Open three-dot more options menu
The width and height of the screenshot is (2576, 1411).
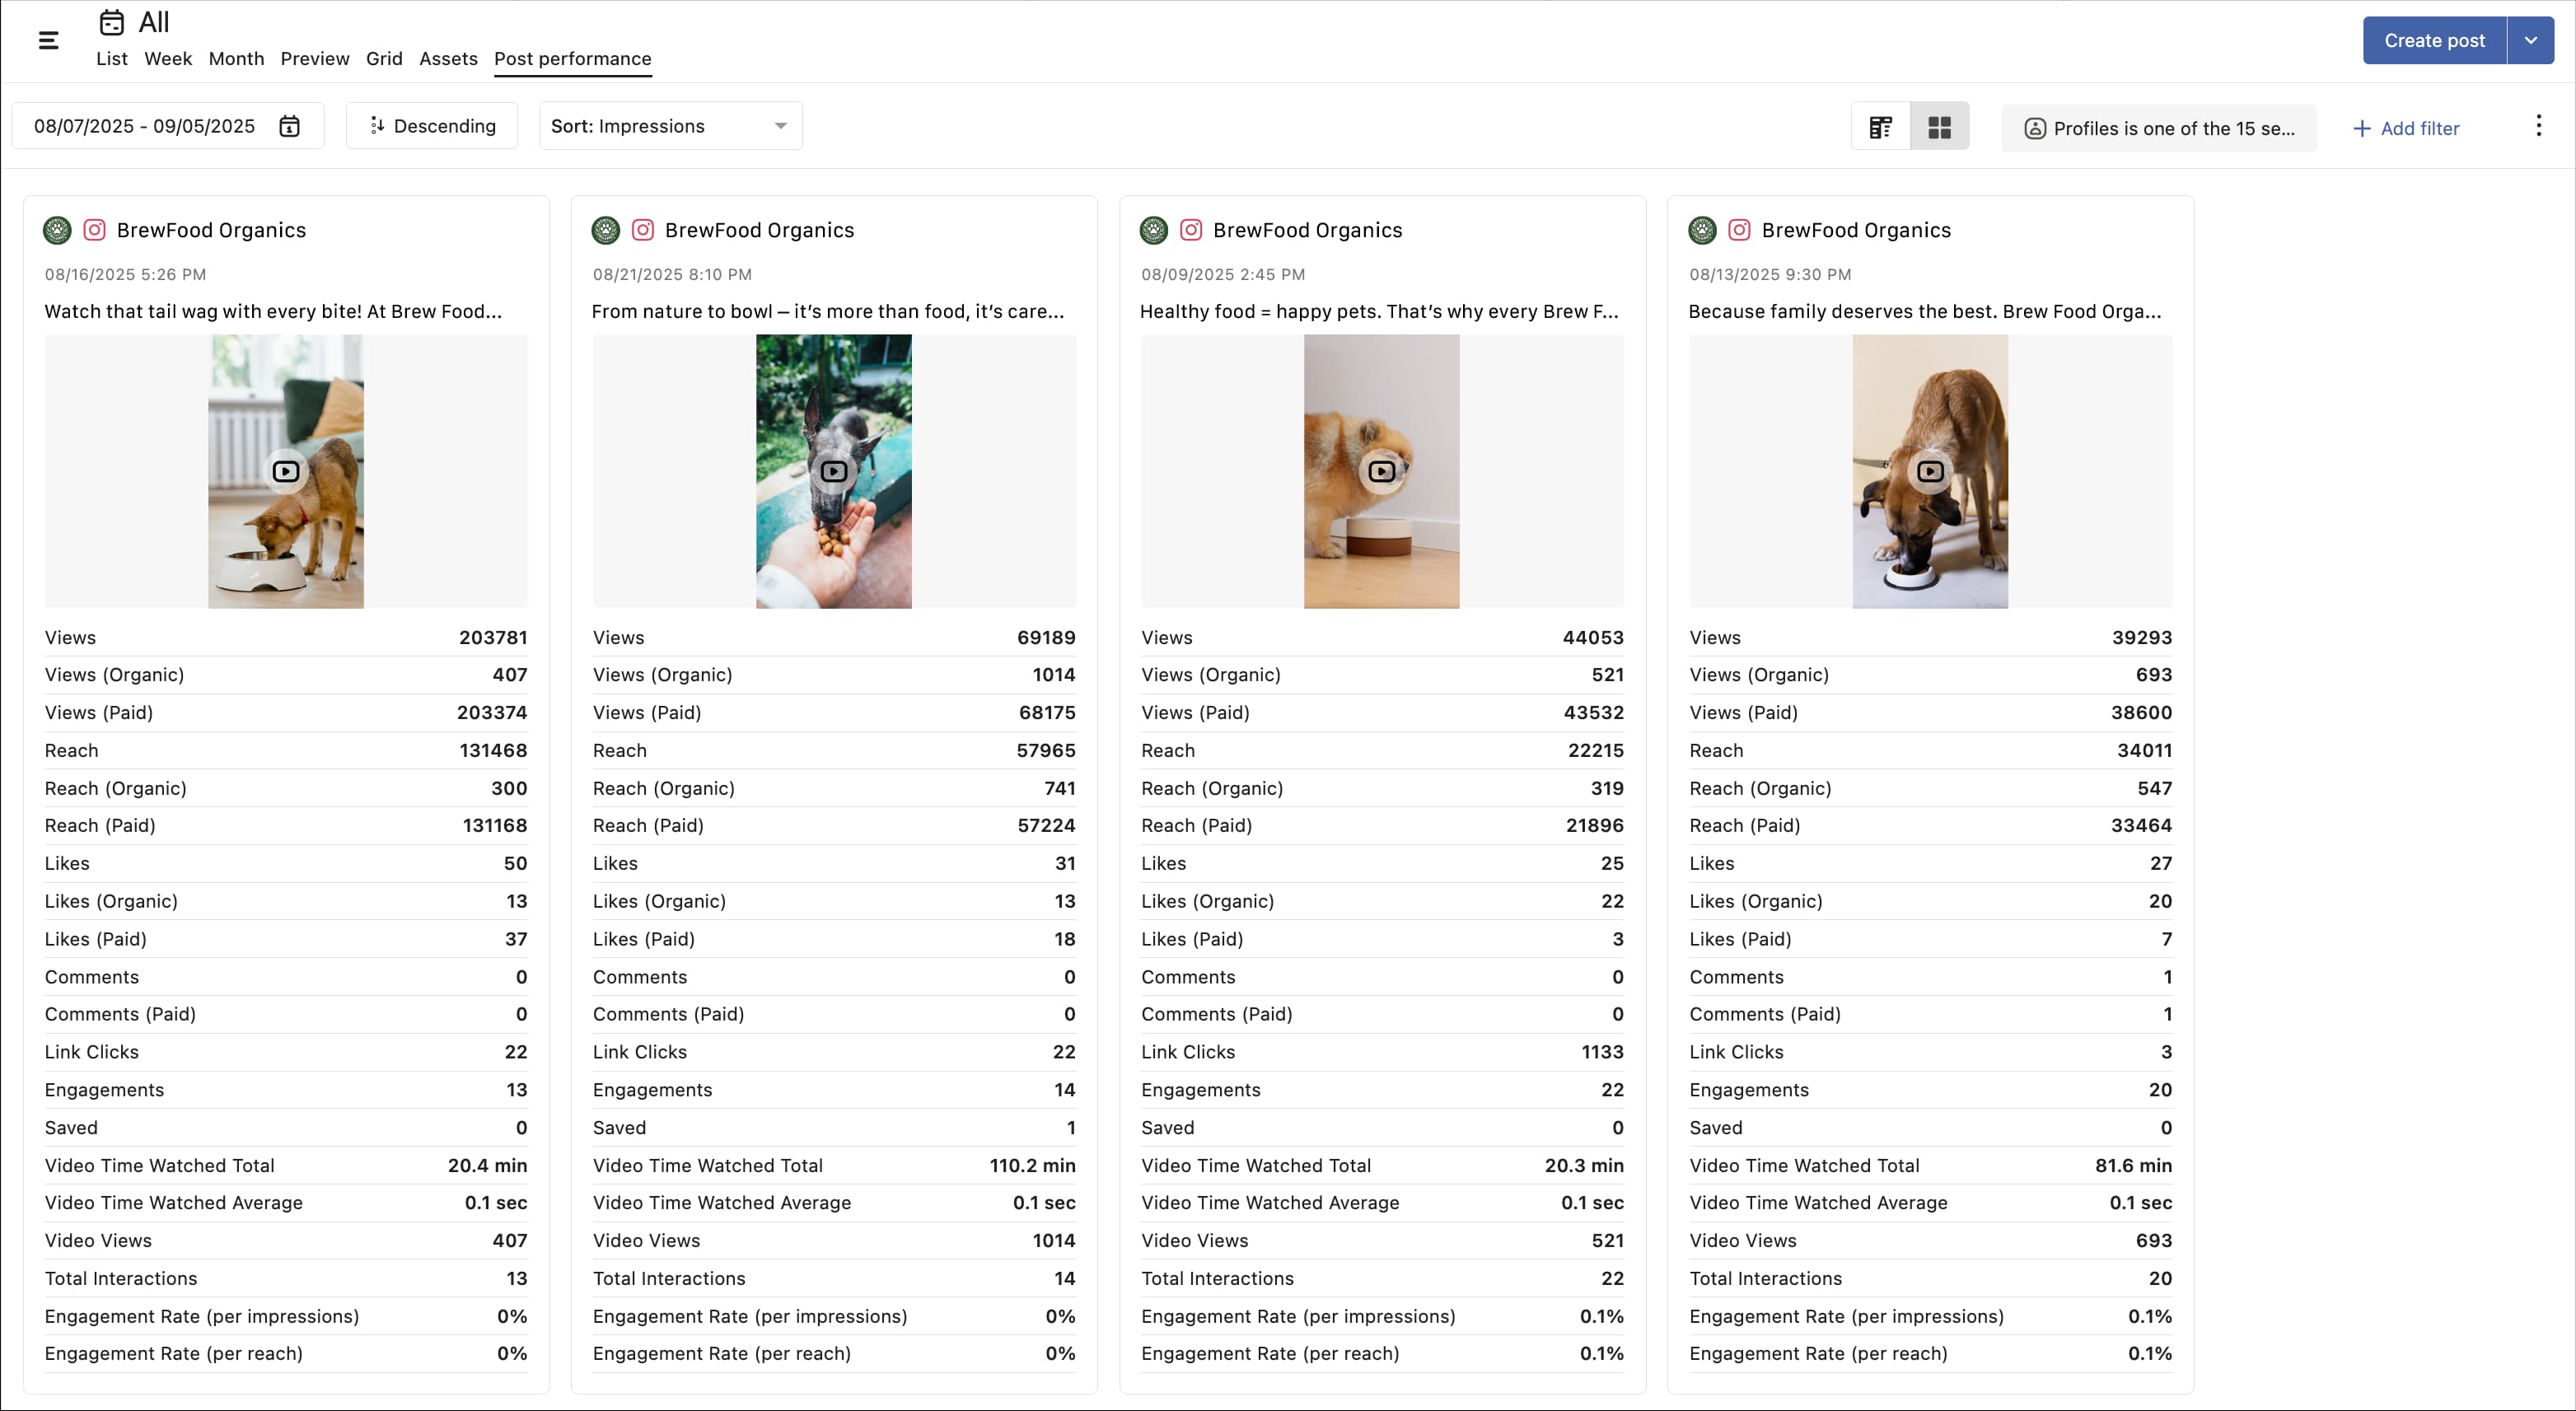pyautogui.click(x=2537, y=126)
